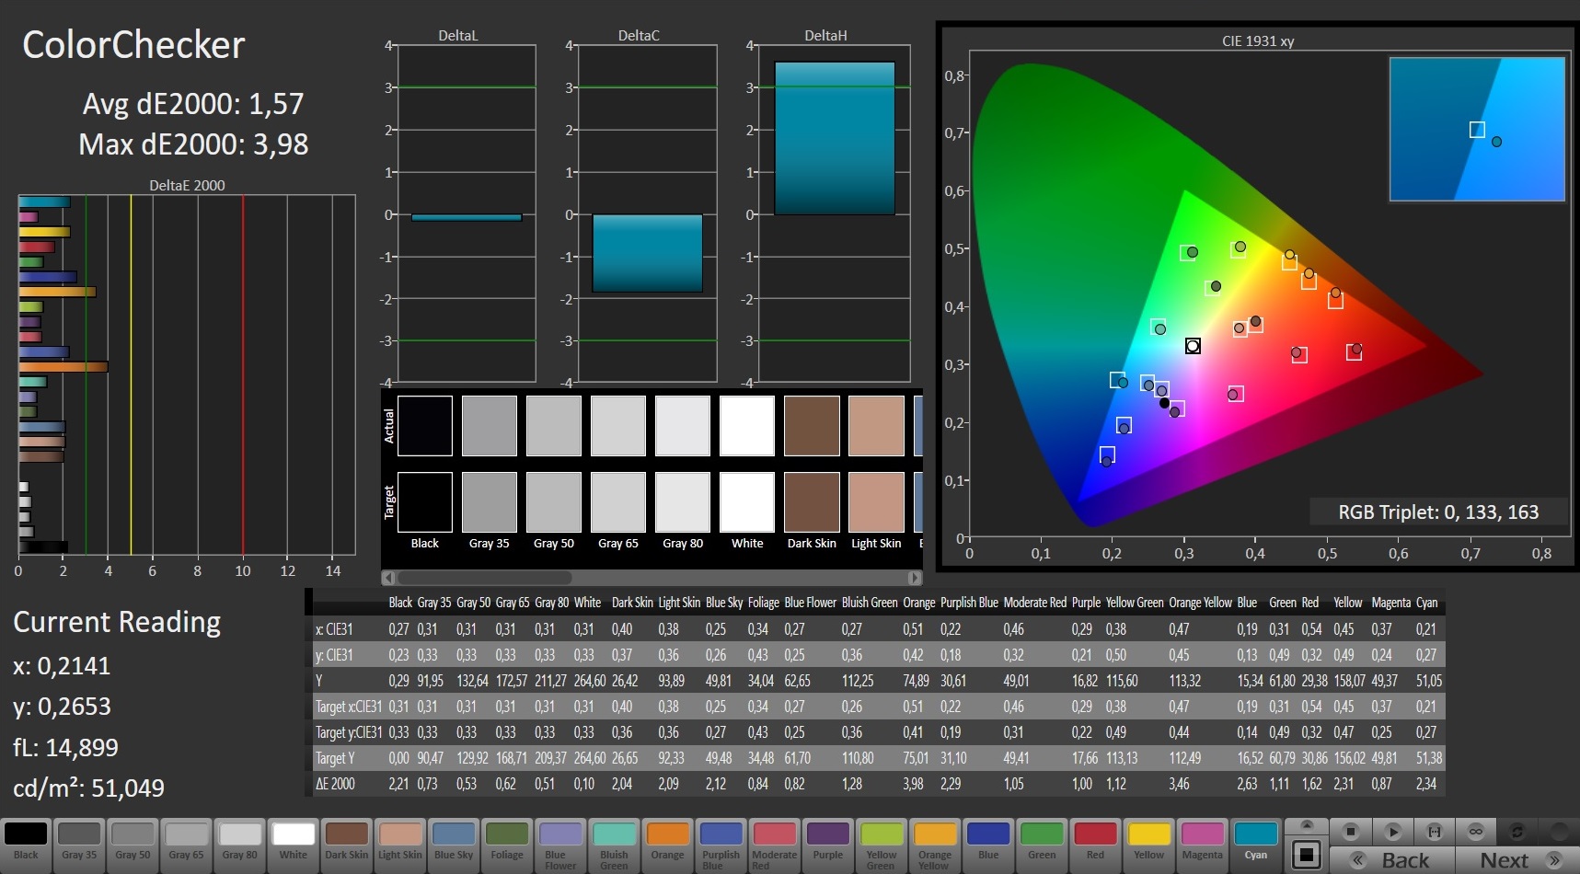
Task: Click the scroll-right arrow under swatch strip
Action: pos(914,578)
